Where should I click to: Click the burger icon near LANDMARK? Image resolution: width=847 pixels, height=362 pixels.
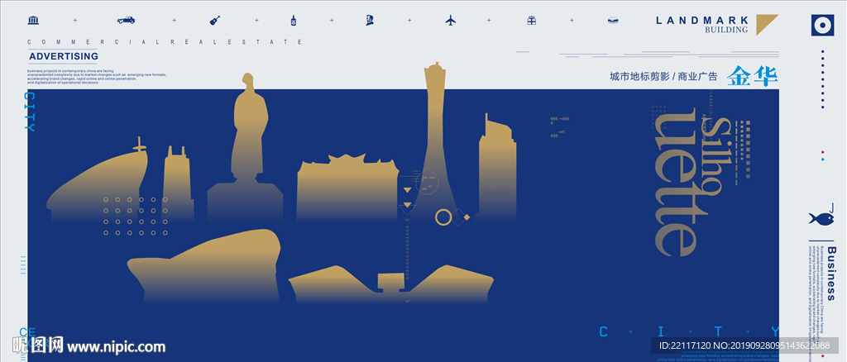point(613,21)
